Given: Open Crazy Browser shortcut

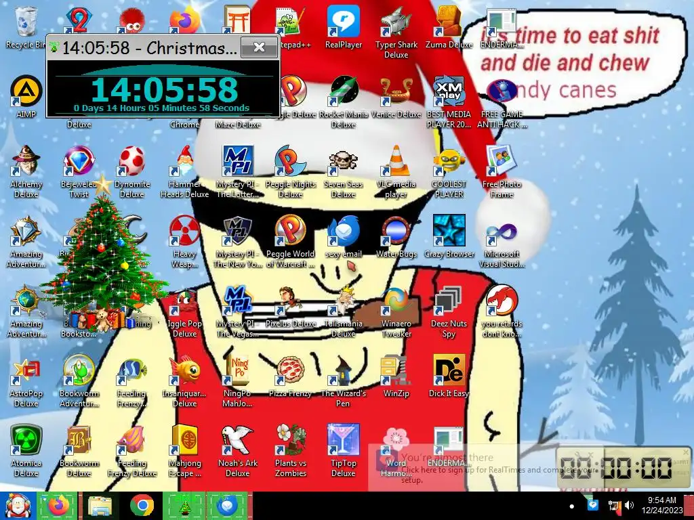Looking at the screenshot, I should click(x=449, y=237).
